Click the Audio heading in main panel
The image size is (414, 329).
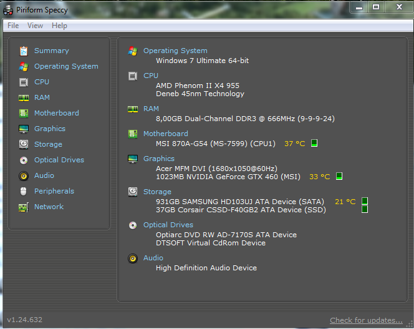(x=153, y=258)
